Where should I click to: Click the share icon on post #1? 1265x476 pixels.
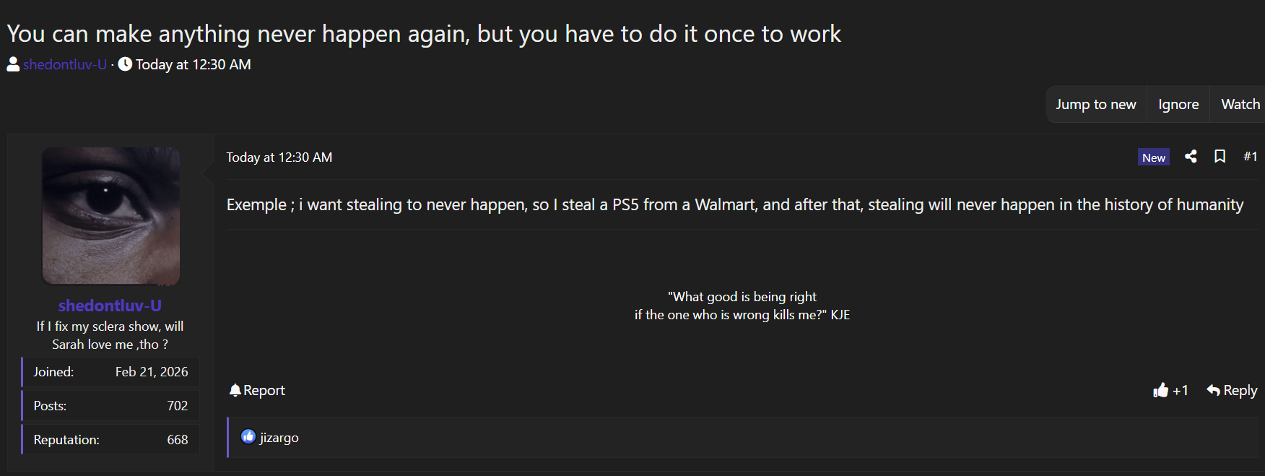coord(1191,156)
